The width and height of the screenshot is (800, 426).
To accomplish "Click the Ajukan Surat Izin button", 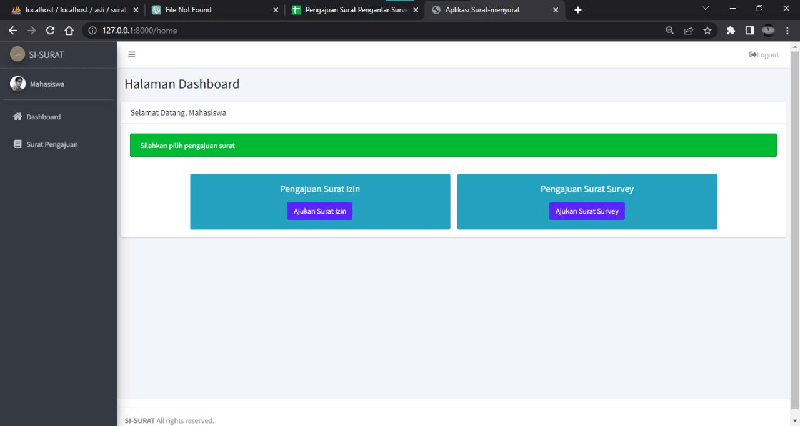I will point(320,211).
